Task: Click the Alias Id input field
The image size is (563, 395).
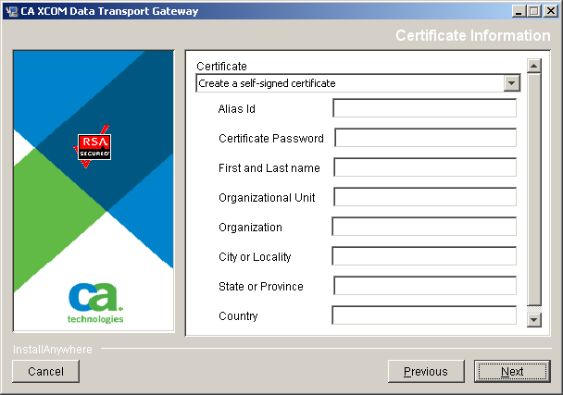Action: [x=425, y=108]
